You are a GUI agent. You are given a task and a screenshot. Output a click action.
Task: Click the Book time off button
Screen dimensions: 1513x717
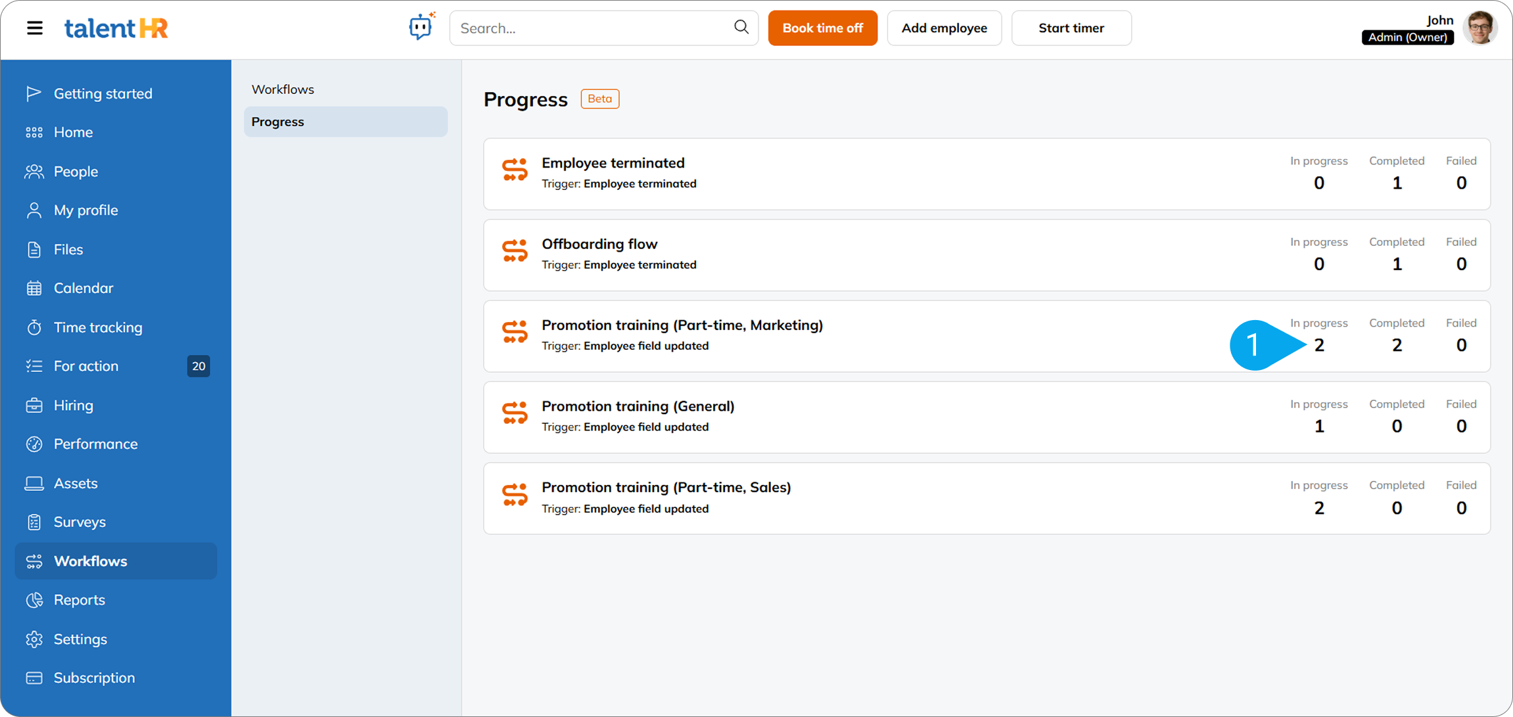(822, 28)
